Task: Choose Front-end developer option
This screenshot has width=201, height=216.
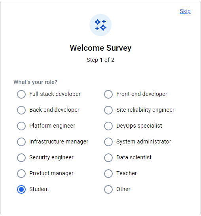Action: coord(108,94)
